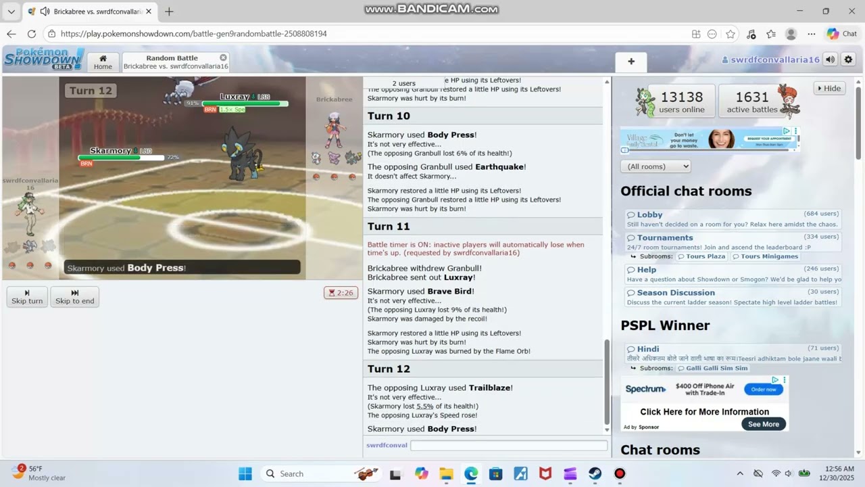Open the tab actions dropdown in Edge
Image resolution: width=865 pixels, height=487 pixels.
[11, 11]
